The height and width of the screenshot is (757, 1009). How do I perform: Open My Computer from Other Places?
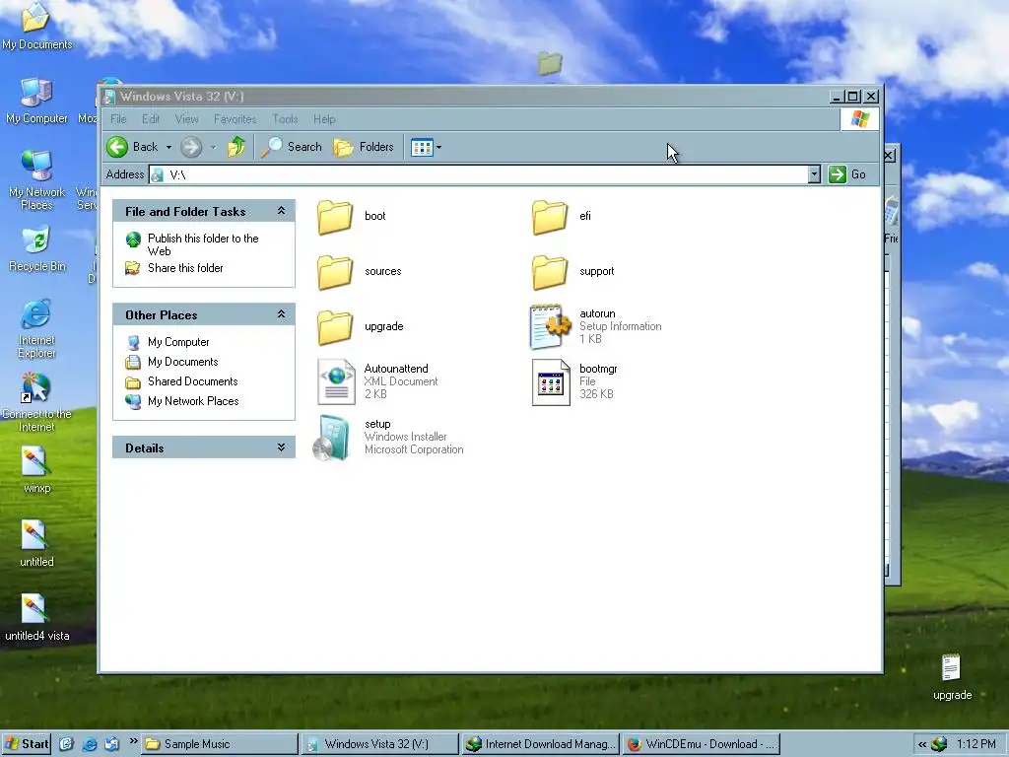178,342
